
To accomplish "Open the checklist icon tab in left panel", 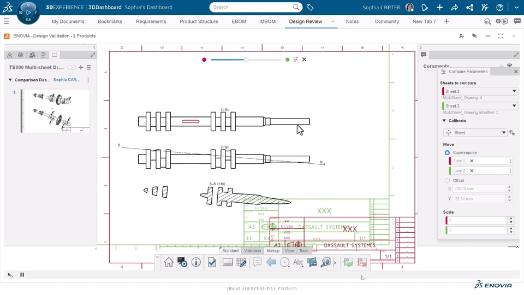I will pos(43,55).
